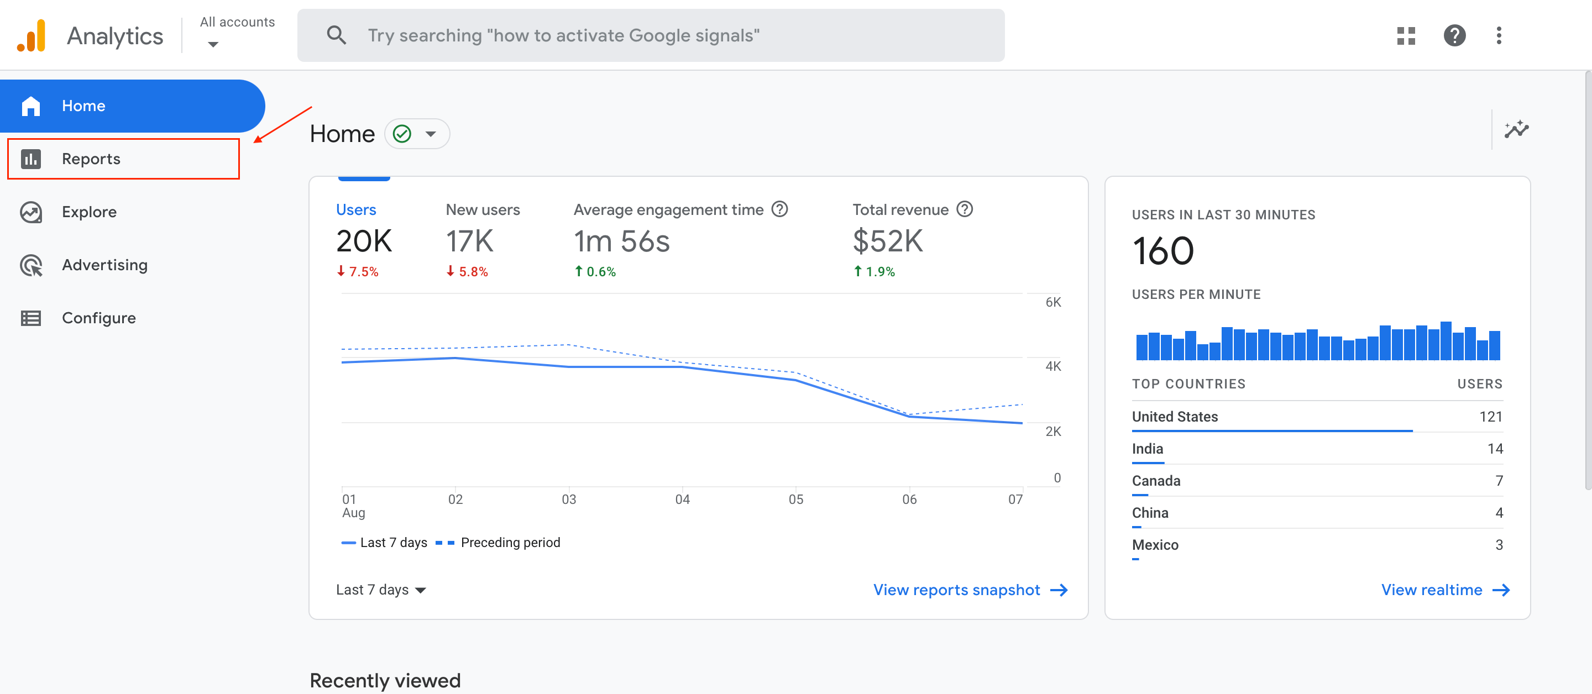Click the $52K total revenue value
Screen dimensions: 1592x694
[887, 241]
